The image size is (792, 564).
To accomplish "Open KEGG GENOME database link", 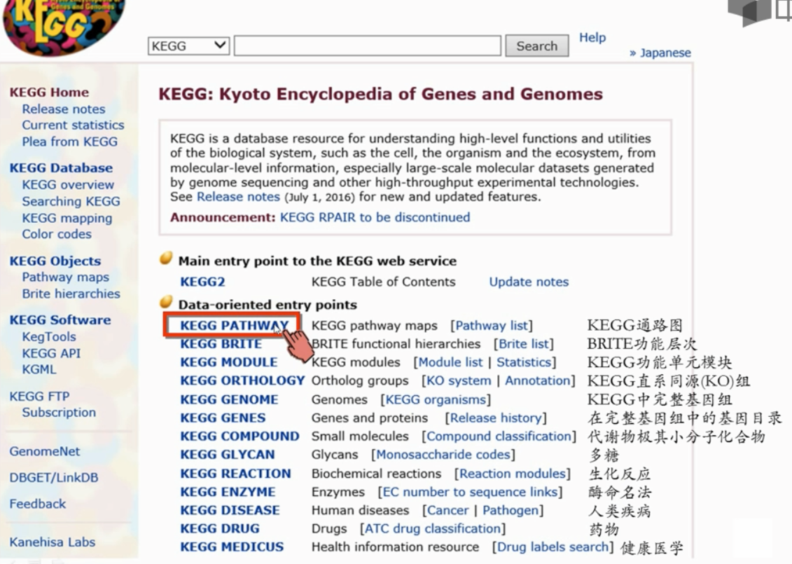I will [229, 400].
